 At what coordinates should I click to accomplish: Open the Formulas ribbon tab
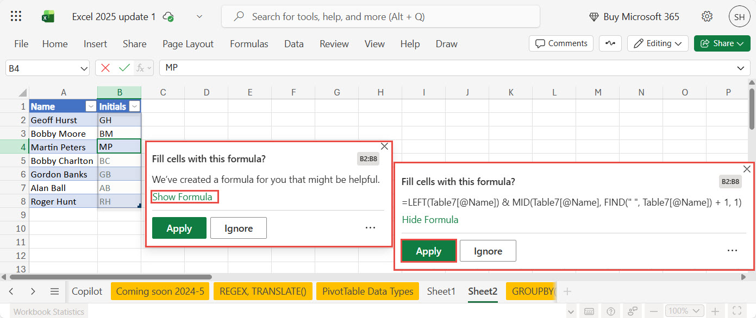tap(249, 44)
